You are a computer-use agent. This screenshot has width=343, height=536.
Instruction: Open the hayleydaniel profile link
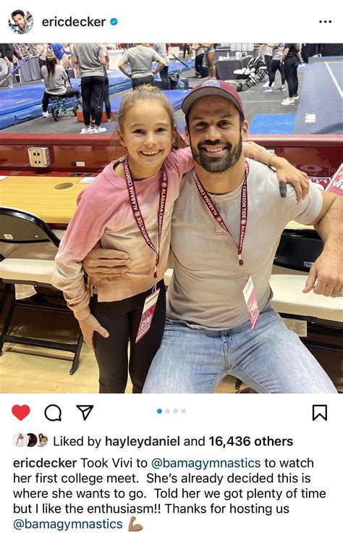click(143, 441)
